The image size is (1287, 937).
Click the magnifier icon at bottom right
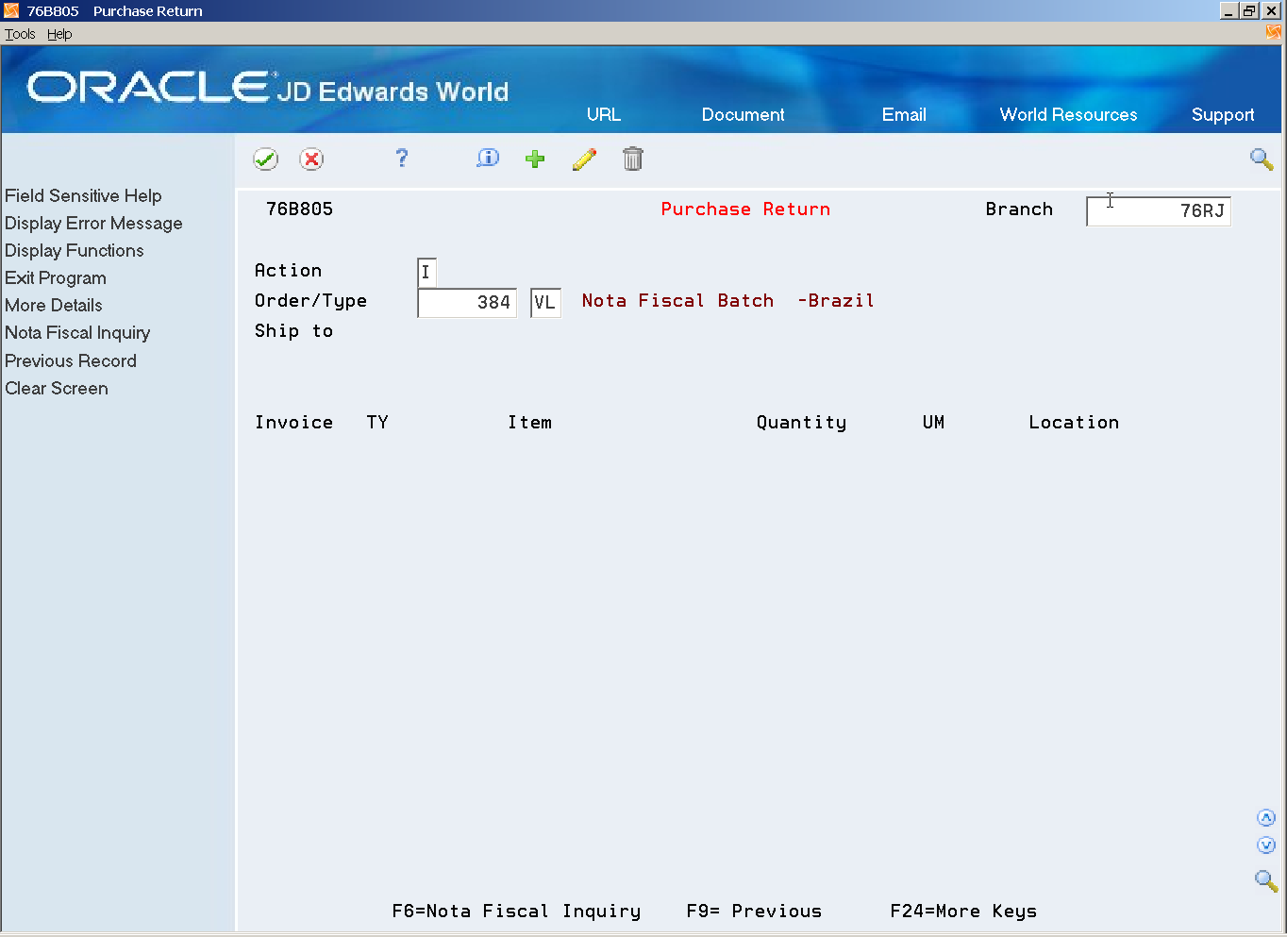(x=1265, y=880)
